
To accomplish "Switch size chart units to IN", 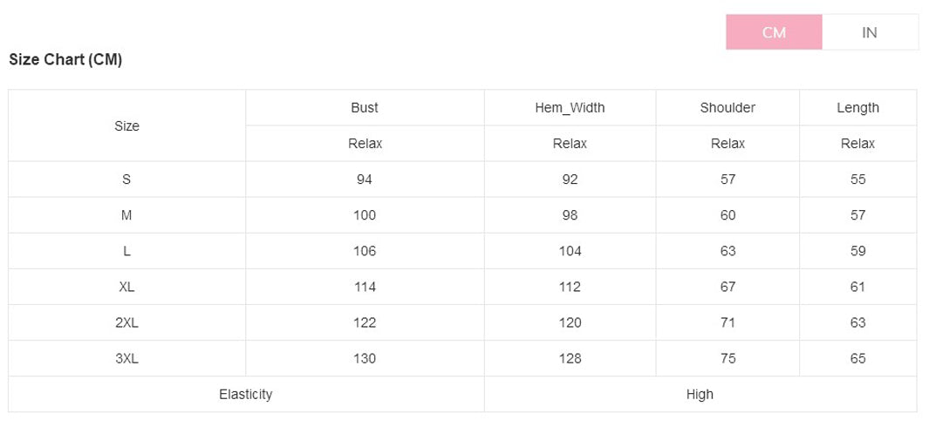I will coord(869,32).
